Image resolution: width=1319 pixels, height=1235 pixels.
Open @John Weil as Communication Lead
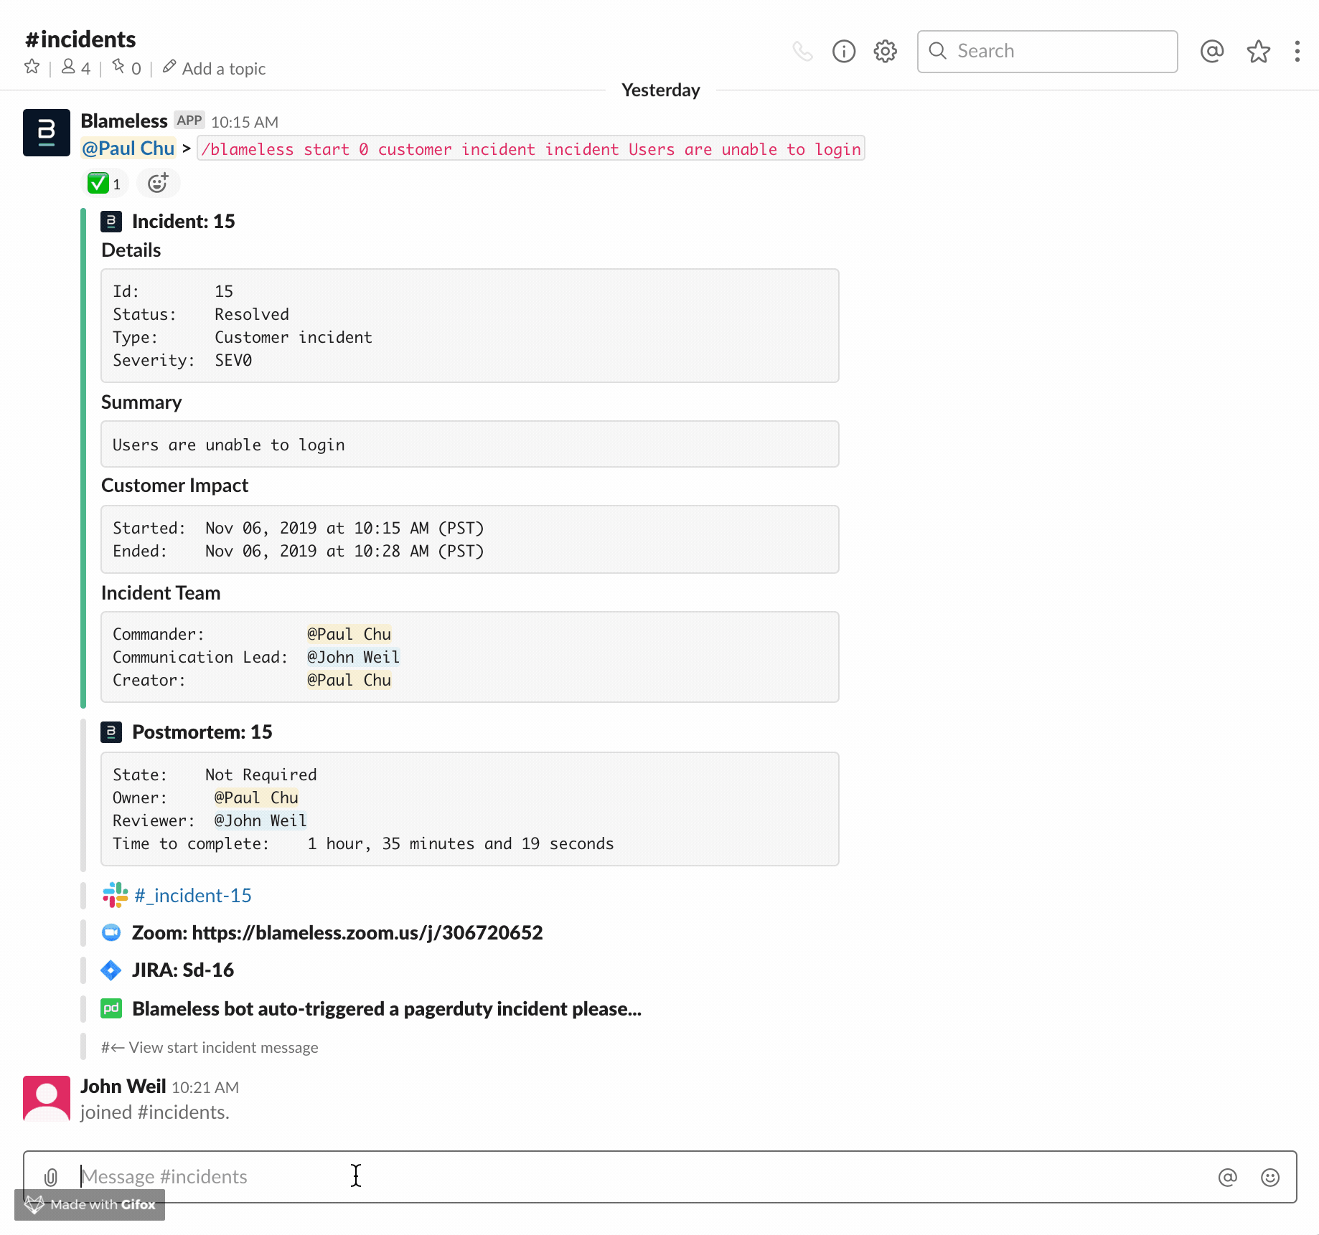click(x=353, y=657)
